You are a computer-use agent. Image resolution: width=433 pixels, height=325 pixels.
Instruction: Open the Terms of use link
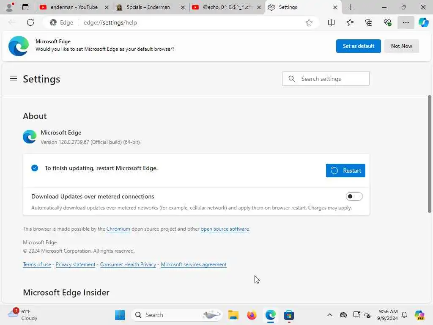(37, 264)
